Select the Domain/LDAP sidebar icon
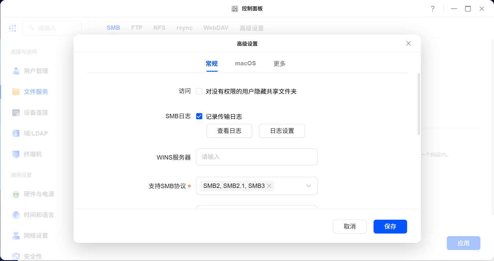This screenshot has width=494, height=261. (x=16, y=133)
